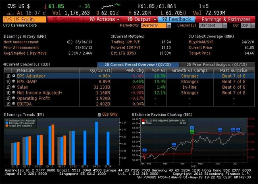Click the Earnings & Estimates title label
This screenshot has width=258, height=184.
click(x=226, y=20)
